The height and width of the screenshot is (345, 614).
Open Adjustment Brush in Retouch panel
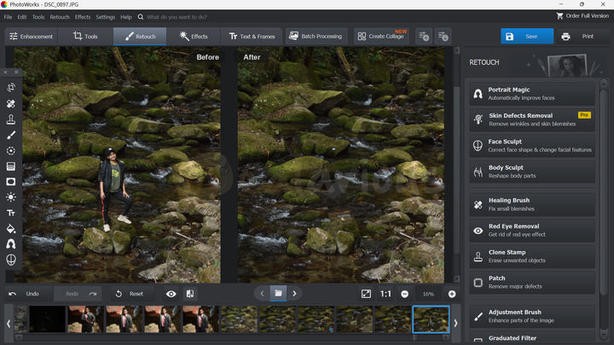(532, 316)
